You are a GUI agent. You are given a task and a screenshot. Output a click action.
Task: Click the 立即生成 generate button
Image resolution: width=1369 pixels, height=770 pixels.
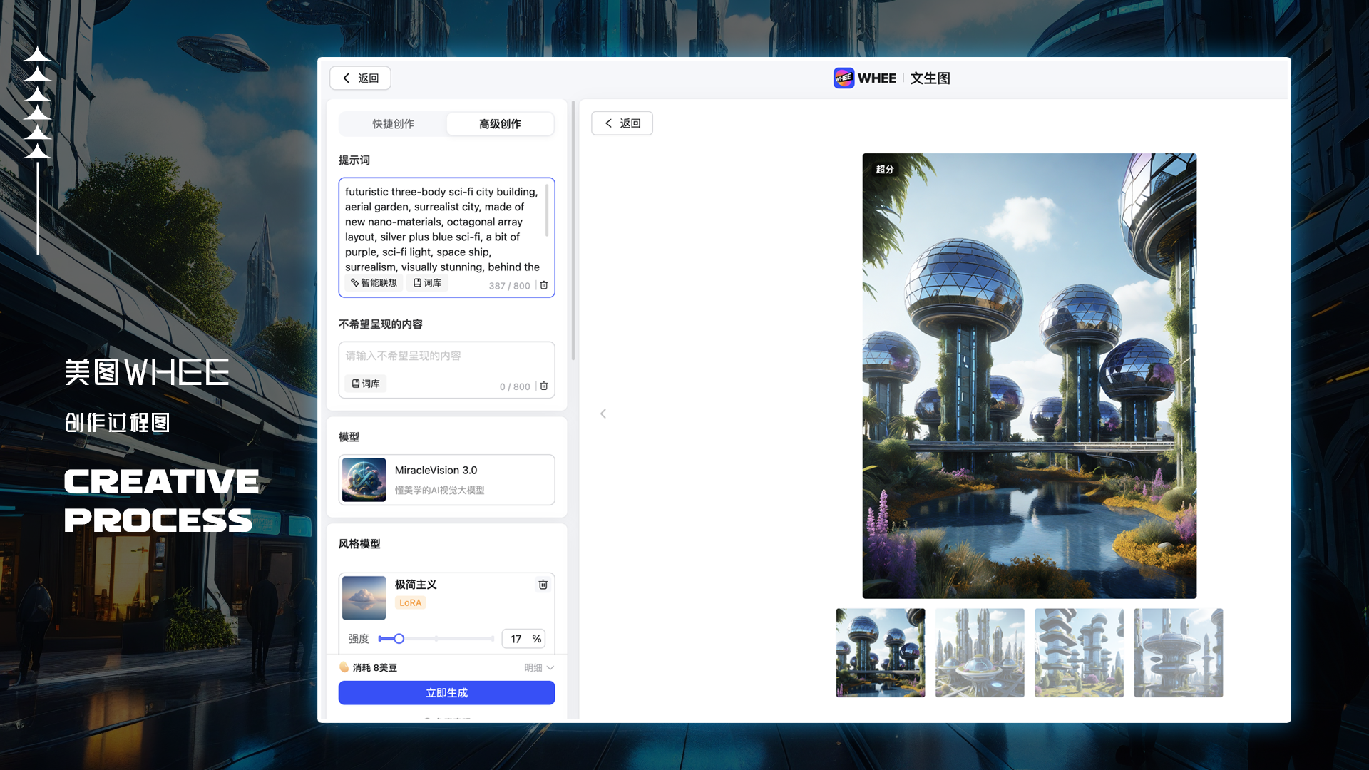click(446, 692)
